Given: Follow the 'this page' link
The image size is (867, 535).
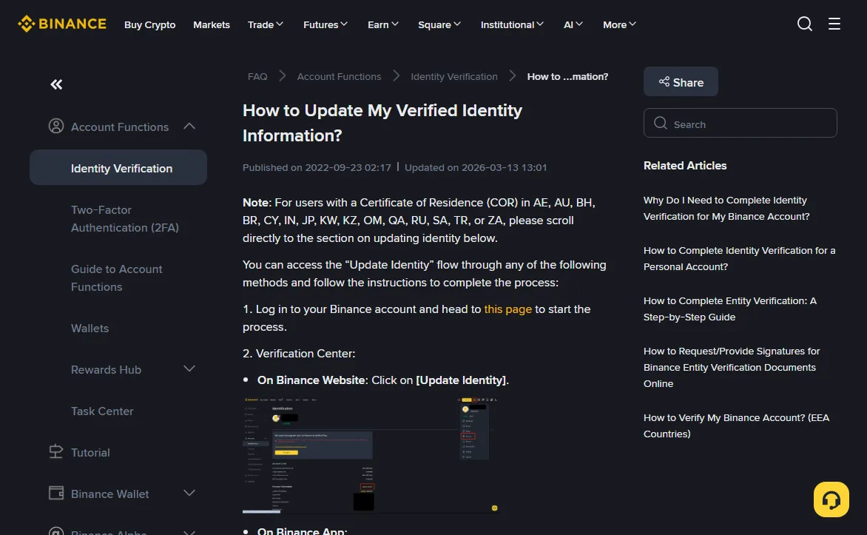Looking at the screenshot, I should [x=507, y=309].
